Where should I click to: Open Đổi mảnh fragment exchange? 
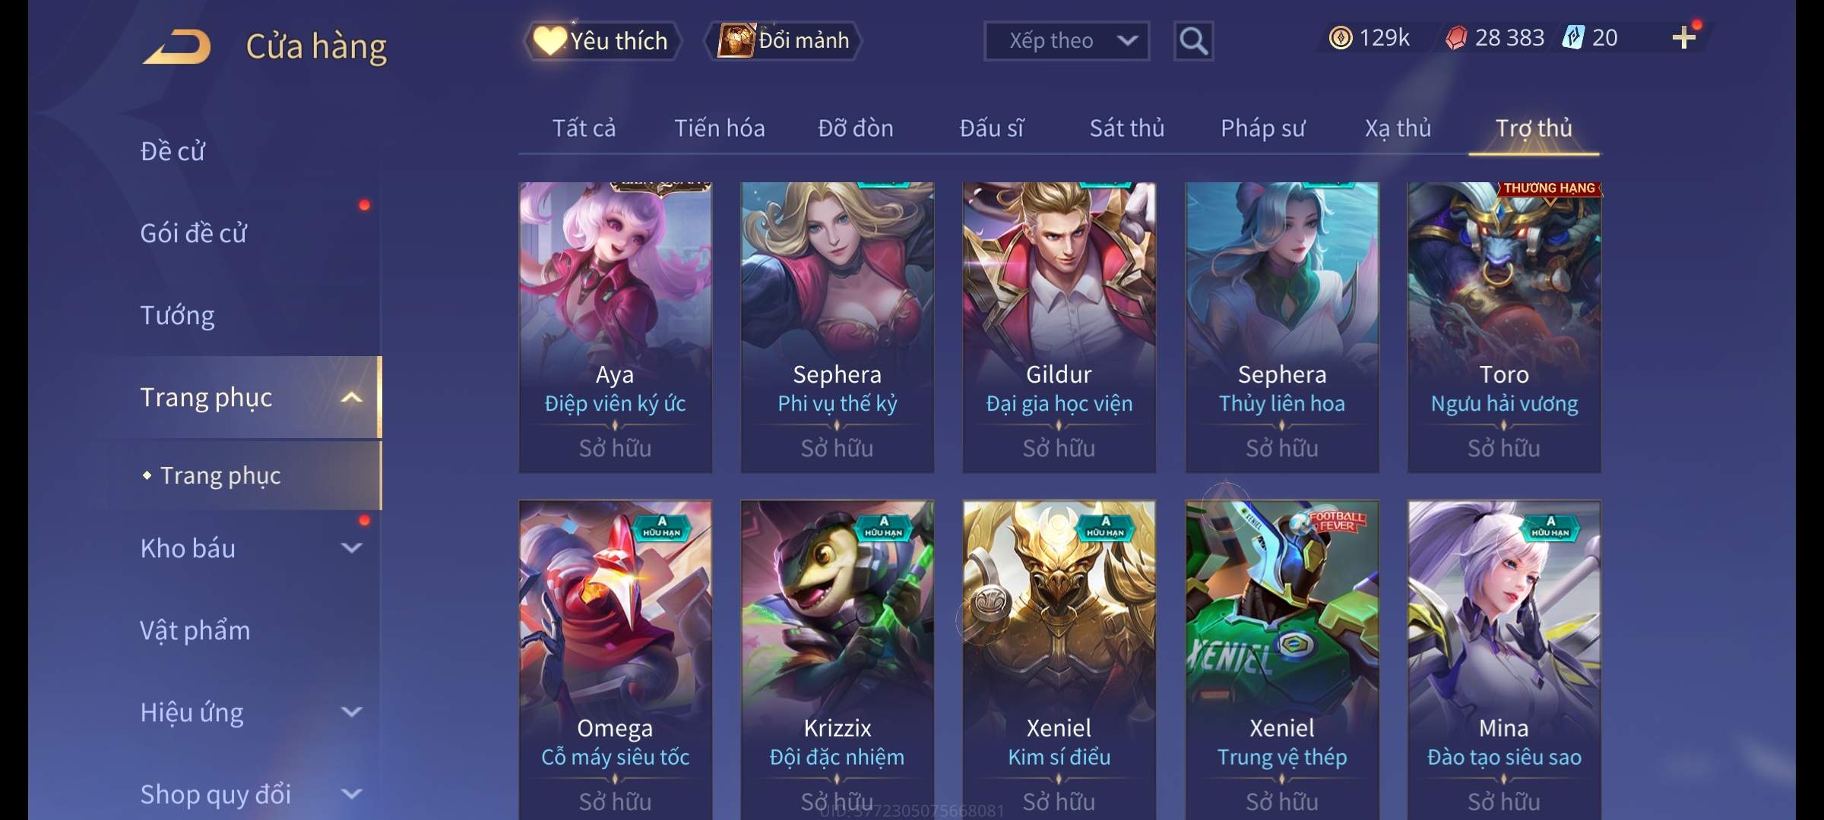coord(784,41)
